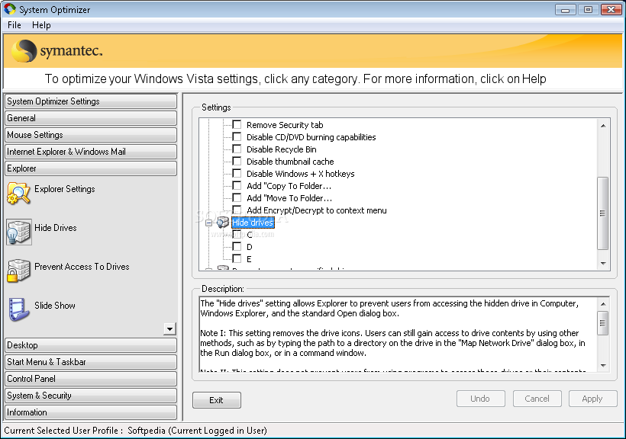
Task: Select Prevent Access To Drives label
Action: [x=82, y=266]
